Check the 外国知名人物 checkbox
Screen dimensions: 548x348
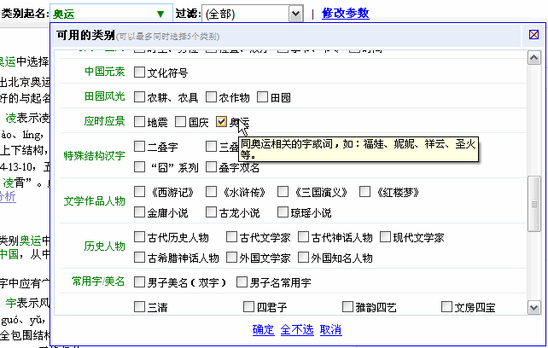(x=302, y=257)
